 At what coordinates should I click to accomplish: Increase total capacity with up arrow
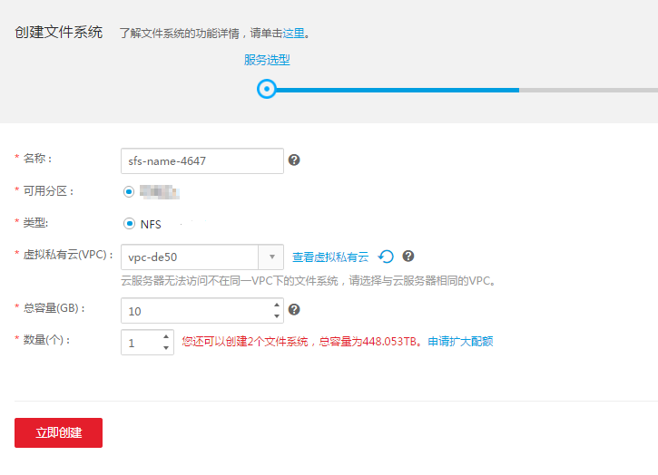(x=277, y=305)
